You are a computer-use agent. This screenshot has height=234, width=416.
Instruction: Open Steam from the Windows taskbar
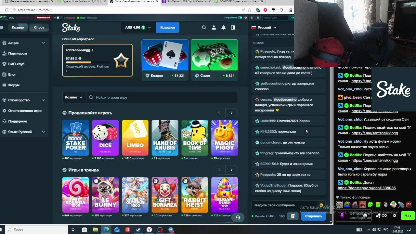[x=138, y=230]
